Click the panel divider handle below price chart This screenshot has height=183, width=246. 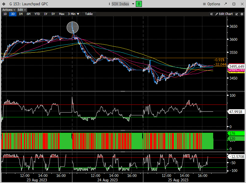pos(123,91)
